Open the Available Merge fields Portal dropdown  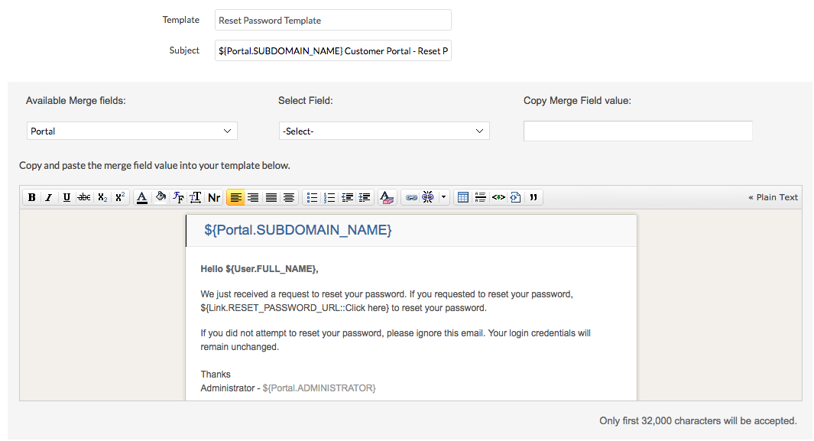(132, 131)
